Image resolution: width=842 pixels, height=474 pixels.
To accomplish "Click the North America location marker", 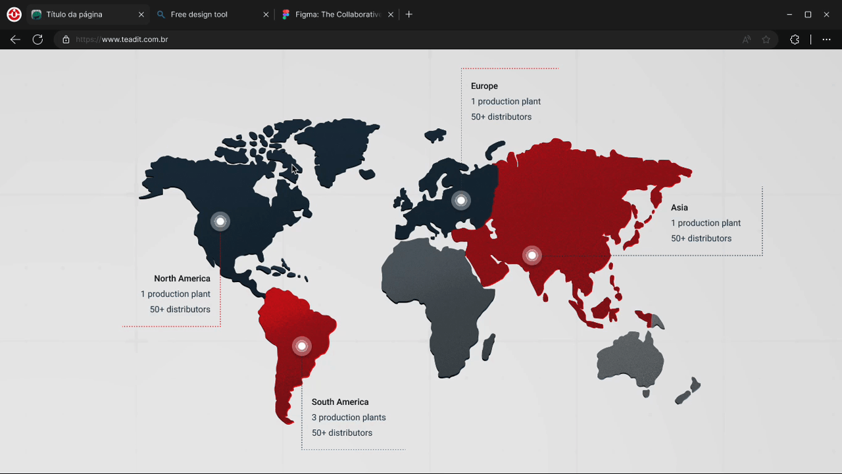I will point(220,222).
